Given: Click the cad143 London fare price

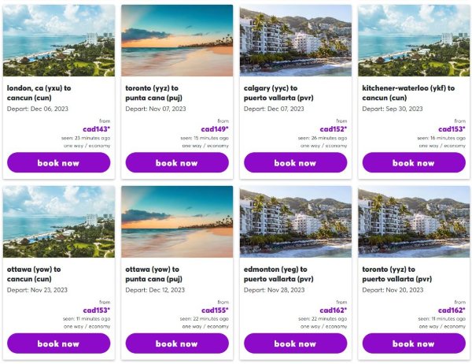Looking at the screenshot, I should pos(97,129).
